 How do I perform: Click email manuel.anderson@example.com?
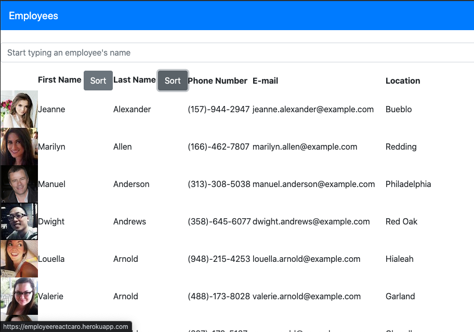click(313, 184)
